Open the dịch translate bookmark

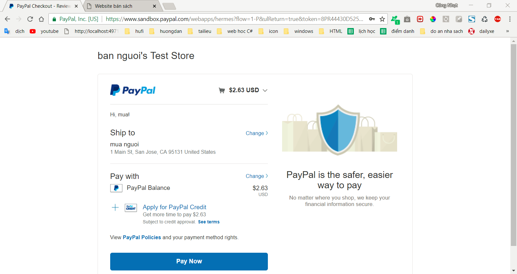tap(15, 31)
